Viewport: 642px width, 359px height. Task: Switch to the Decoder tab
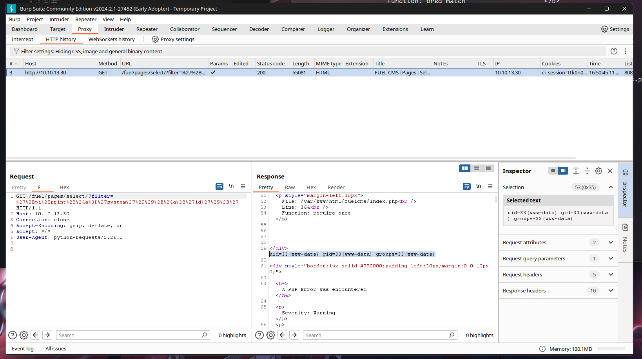[x=259, y=29]
